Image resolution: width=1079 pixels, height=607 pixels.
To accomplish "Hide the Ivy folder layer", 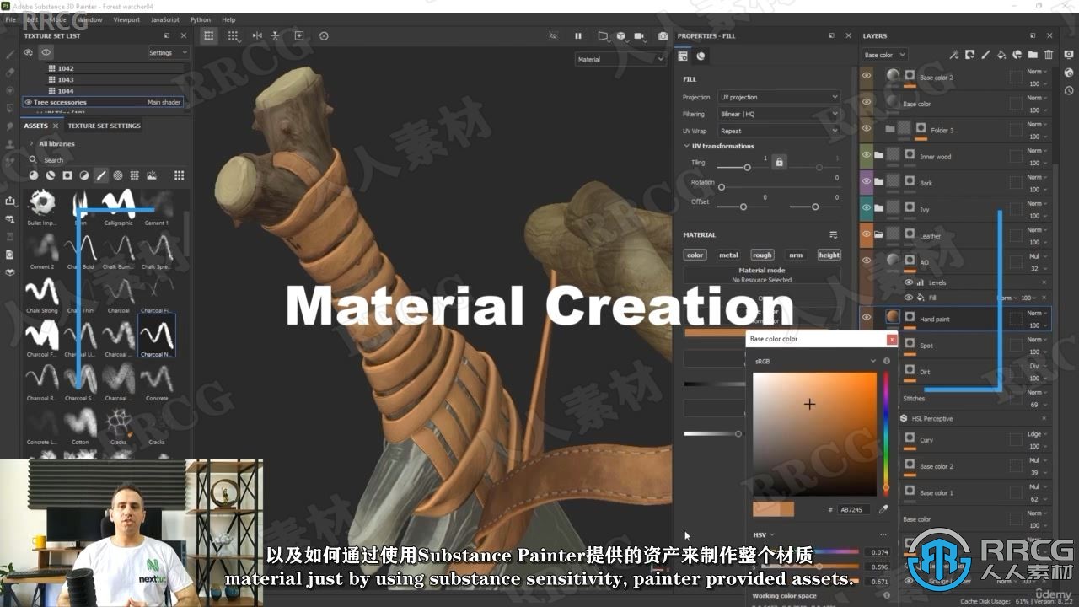I will [866, 207].
